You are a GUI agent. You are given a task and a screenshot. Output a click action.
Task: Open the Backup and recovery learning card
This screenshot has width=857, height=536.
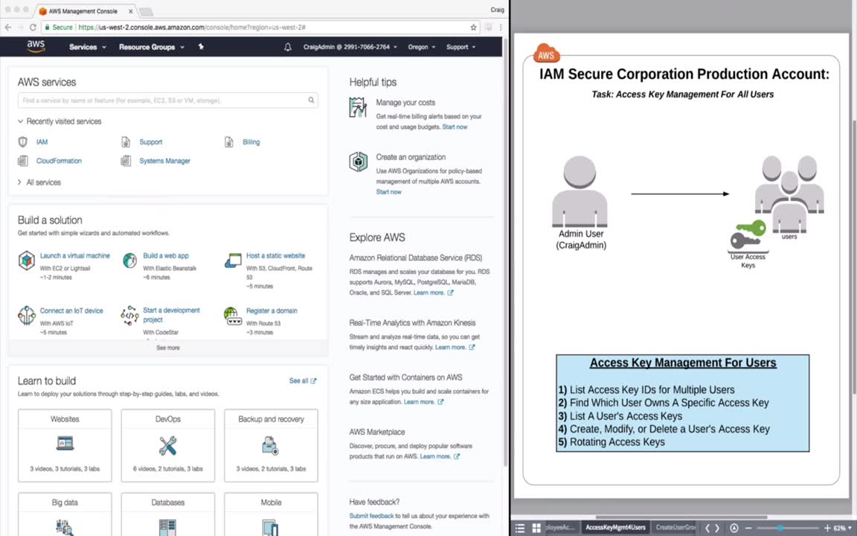click(271, 445)
